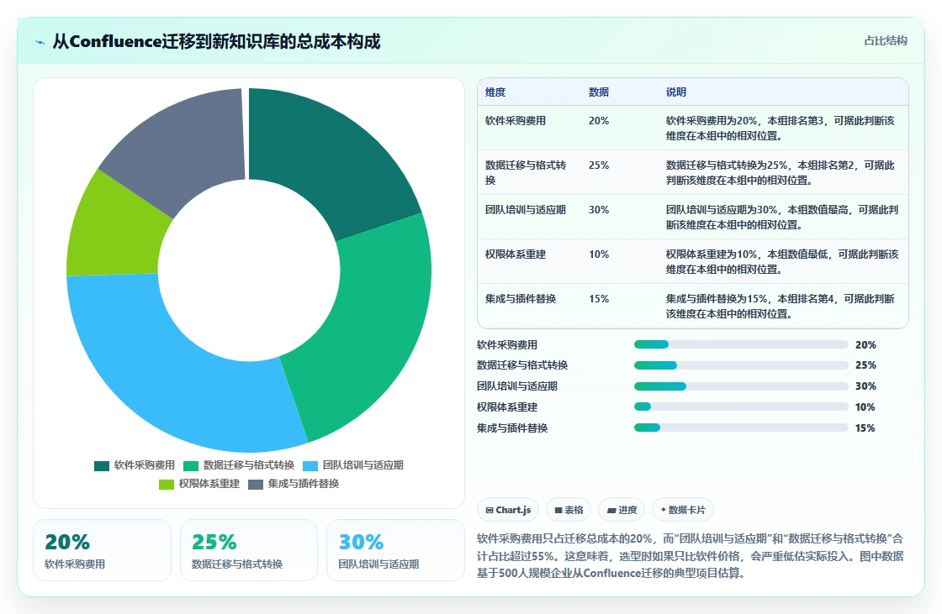Click the 维度 column header

pos(495,92)
